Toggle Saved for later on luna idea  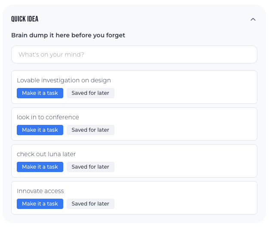pos(90,167)
